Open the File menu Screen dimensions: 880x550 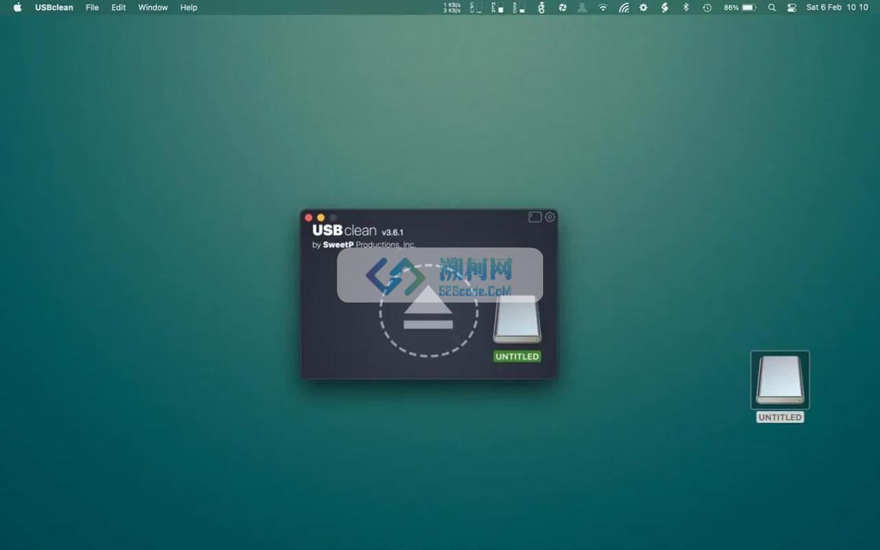click(92, 8)
